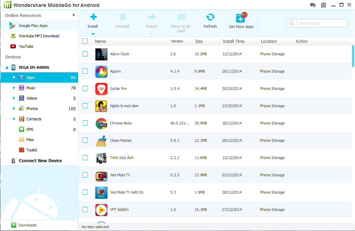Viewport: 355px width, 231px height.
Task: Open the Downloads label at bottom
Action: tap(27, 225)
